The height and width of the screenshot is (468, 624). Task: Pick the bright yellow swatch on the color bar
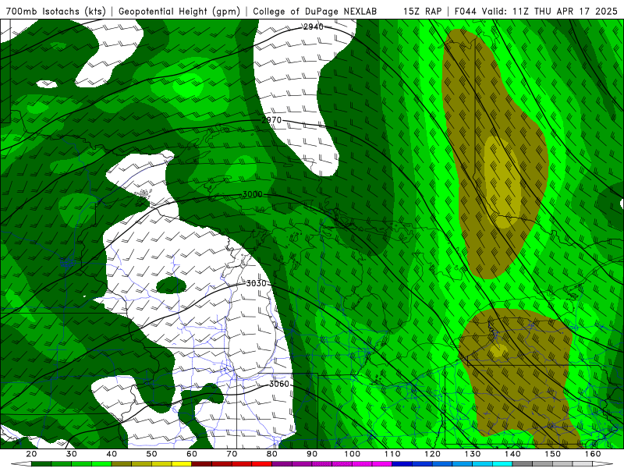point(182,464)
